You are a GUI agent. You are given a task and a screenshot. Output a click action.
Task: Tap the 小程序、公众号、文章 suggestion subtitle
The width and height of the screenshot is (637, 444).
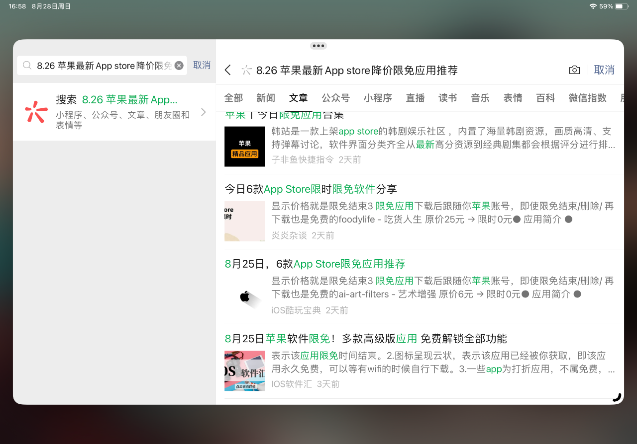123,120
